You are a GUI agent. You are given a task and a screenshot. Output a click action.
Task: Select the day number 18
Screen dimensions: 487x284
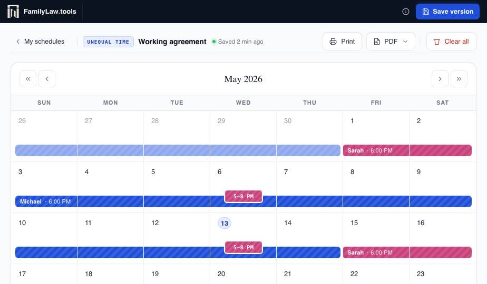point(89,274)
